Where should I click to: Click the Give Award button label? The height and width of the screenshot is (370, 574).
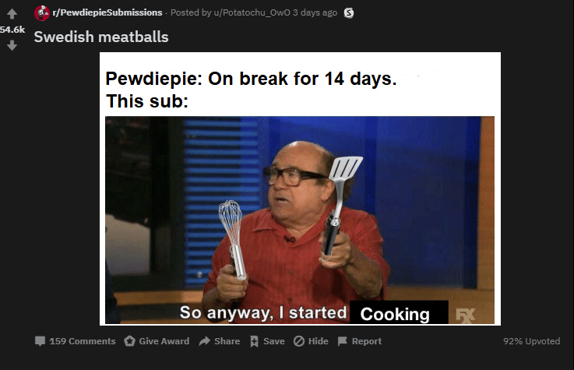click(x=164, y=341)
